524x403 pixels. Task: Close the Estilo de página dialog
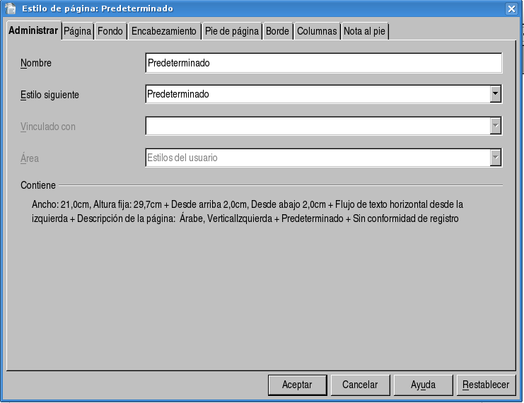[511, 8]
